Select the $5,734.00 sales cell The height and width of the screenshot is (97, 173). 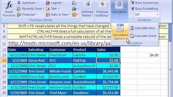pyautogui.click(x=108, y=82)
